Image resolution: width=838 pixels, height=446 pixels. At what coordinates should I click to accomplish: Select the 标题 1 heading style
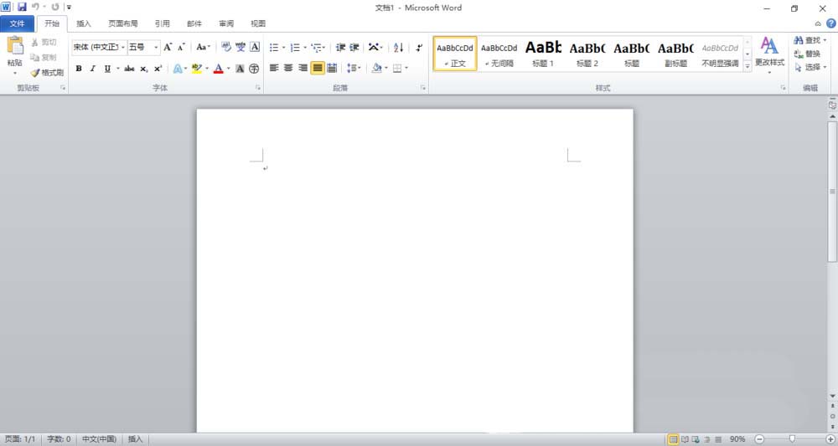543,54
